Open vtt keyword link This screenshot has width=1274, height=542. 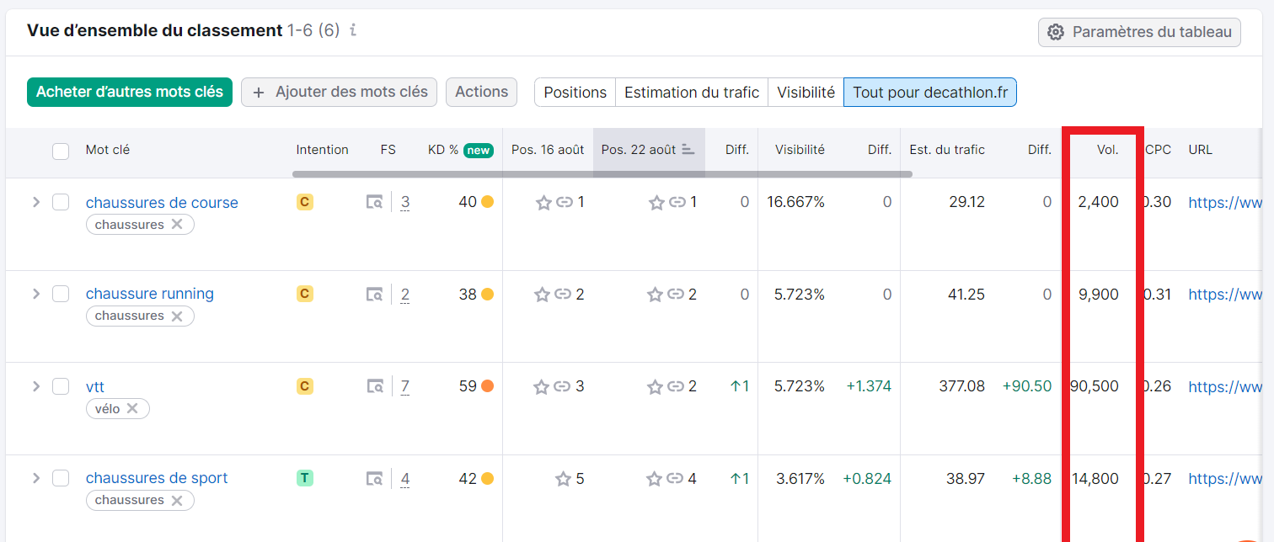(95, 386)
